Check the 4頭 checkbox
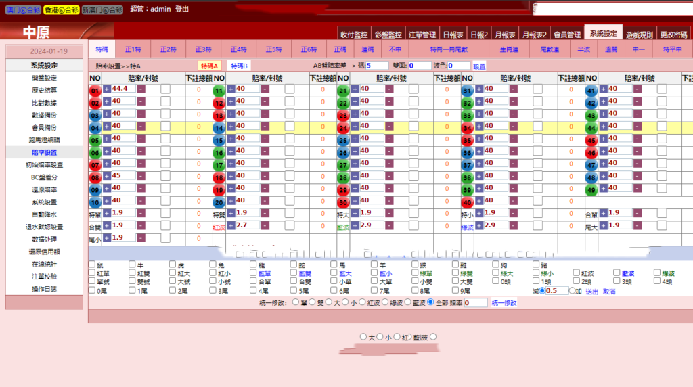693x387 pixels. point(656,281)
